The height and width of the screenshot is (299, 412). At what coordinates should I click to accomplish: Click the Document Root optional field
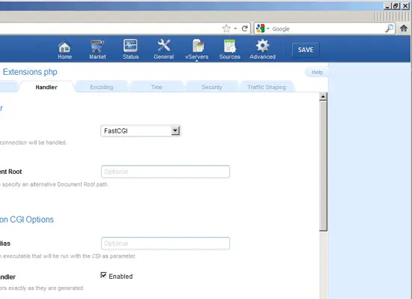click(x=166, y=172)
